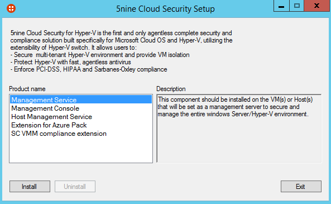Maximize the setup window
This screenshot has height=204, width=331.
296,6
